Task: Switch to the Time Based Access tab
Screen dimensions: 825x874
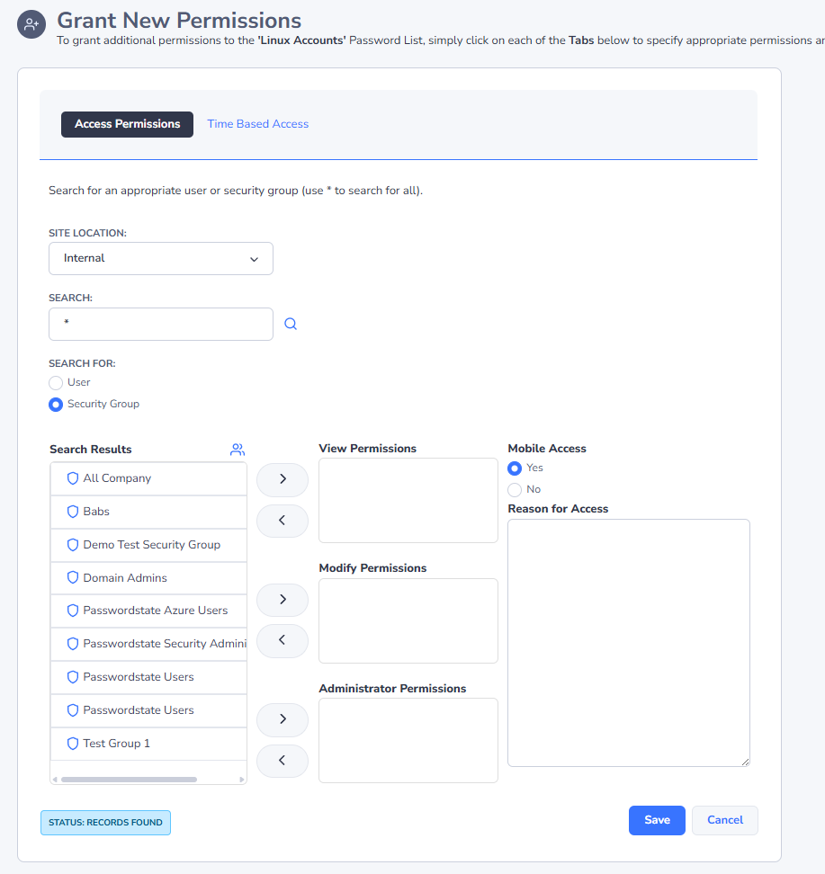Action: pos(257,123)
